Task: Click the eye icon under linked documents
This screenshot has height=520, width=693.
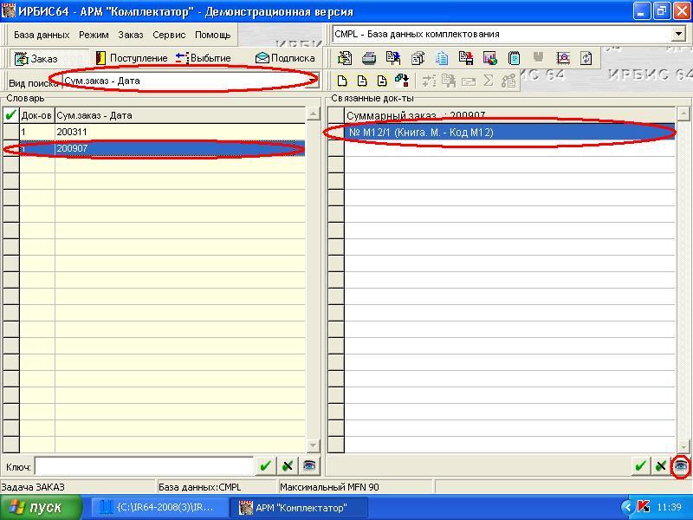Action: [682, 466]
